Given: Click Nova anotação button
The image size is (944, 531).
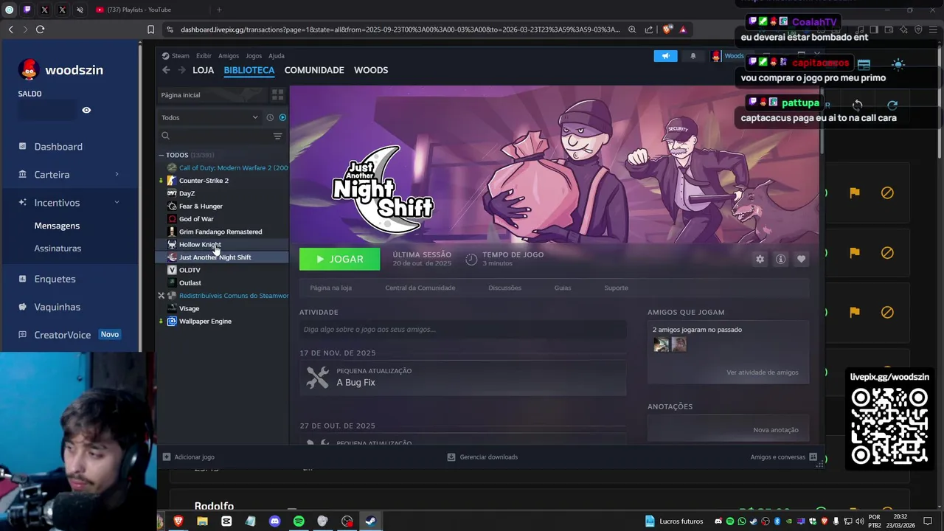Looking at the screenshot, I should click(x=776, y=430).
